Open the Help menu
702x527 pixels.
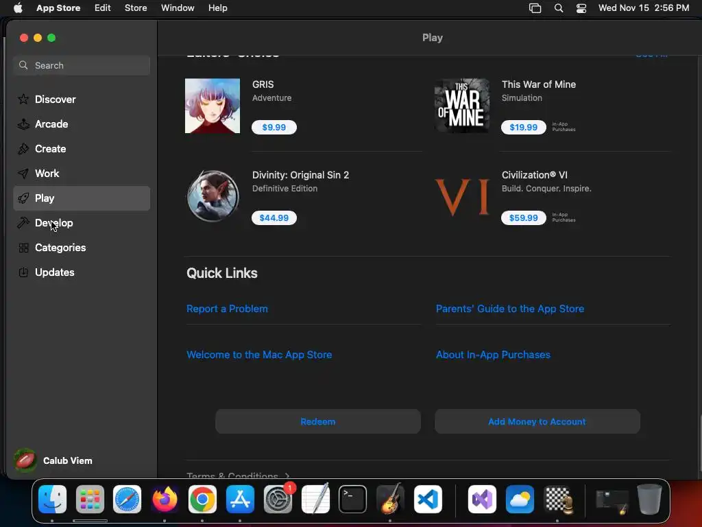217,8
